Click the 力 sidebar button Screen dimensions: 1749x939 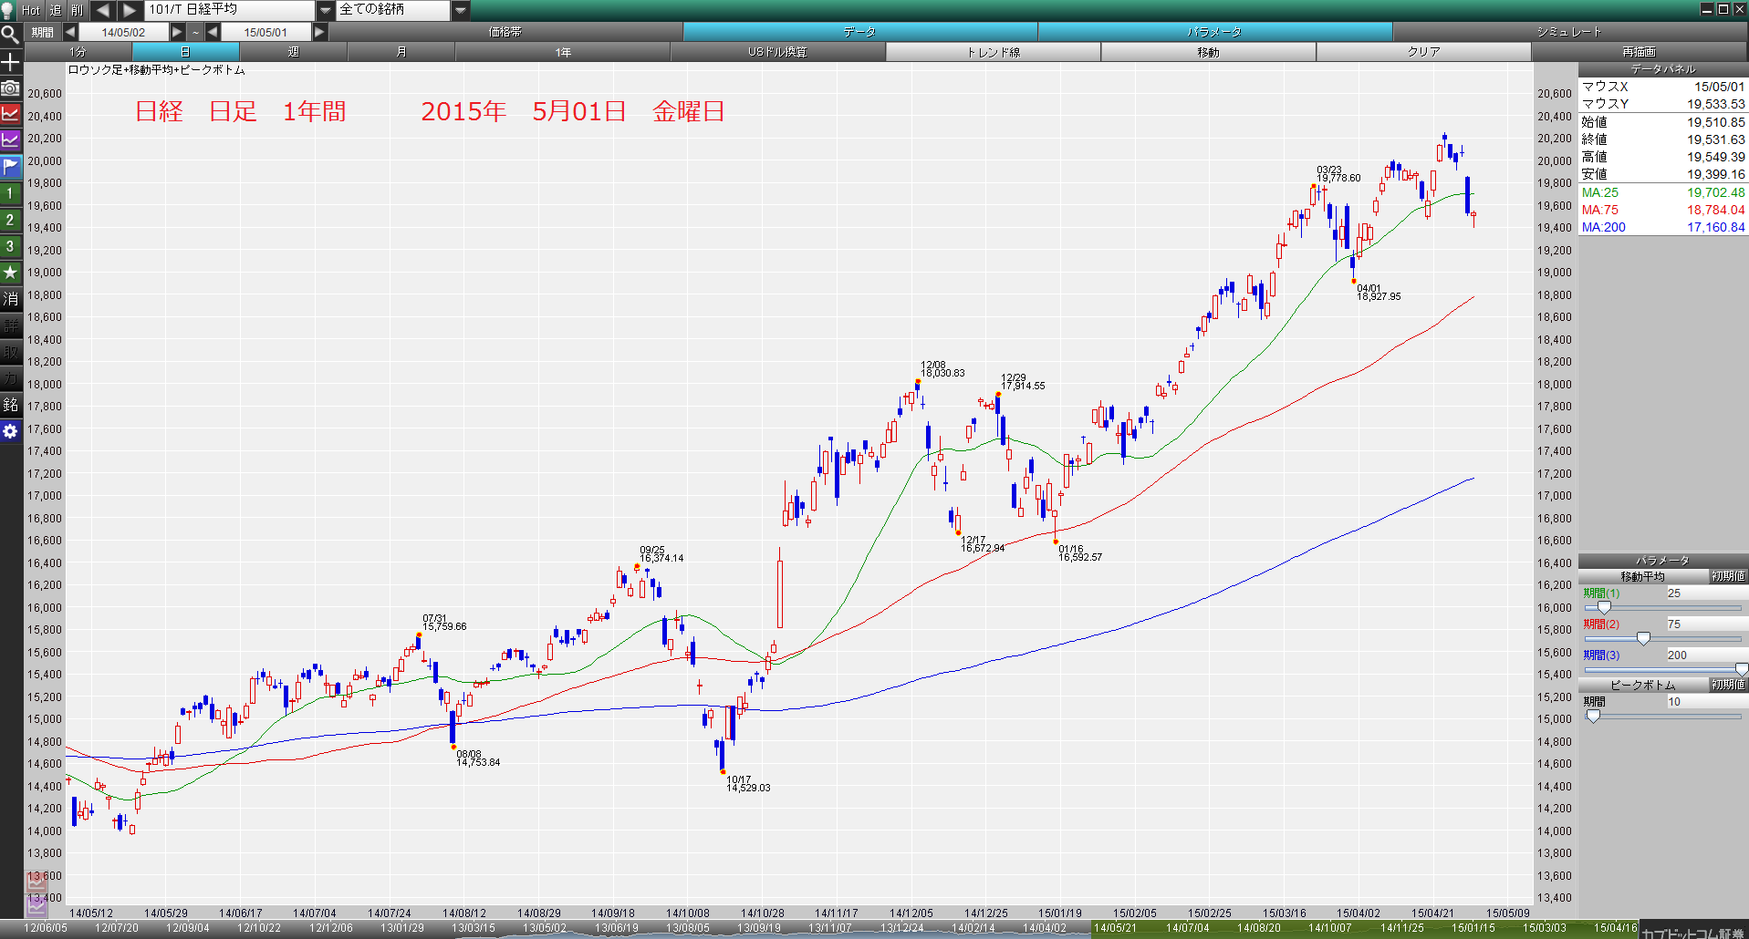10,378
